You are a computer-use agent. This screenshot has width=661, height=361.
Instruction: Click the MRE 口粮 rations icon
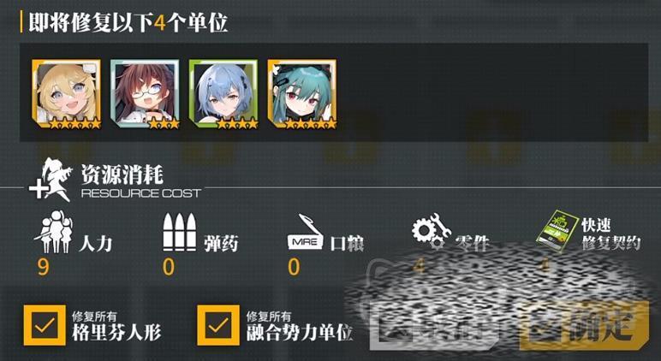pos(305,232)
